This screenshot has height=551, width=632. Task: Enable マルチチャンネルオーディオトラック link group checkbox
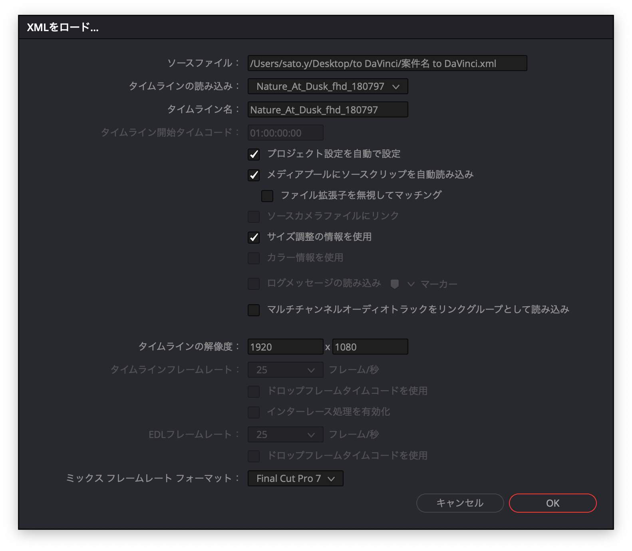[x=254, y=310]
